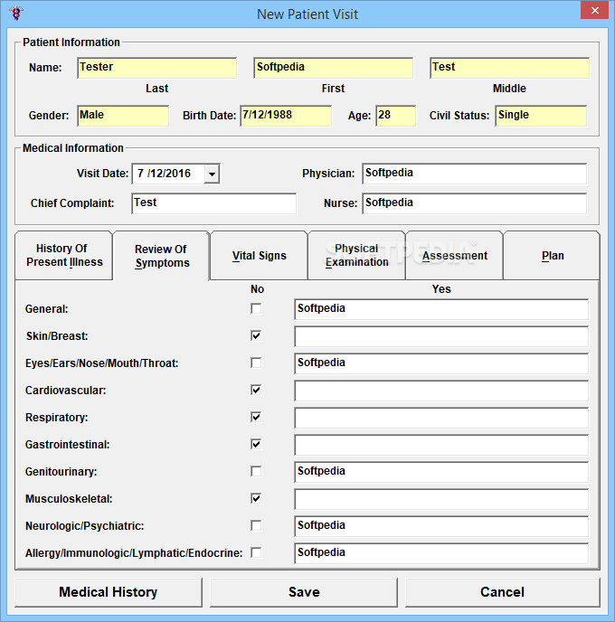Click the Visit Date value 7/12/2016
The width and height of the screenshot is (615, 622).
tap(164, 174)
